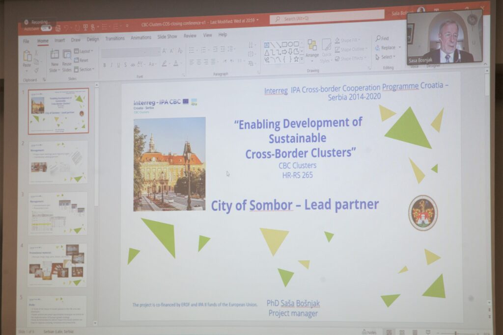
Task: Click Reset slide layout
Action: [x=81, y=60]
